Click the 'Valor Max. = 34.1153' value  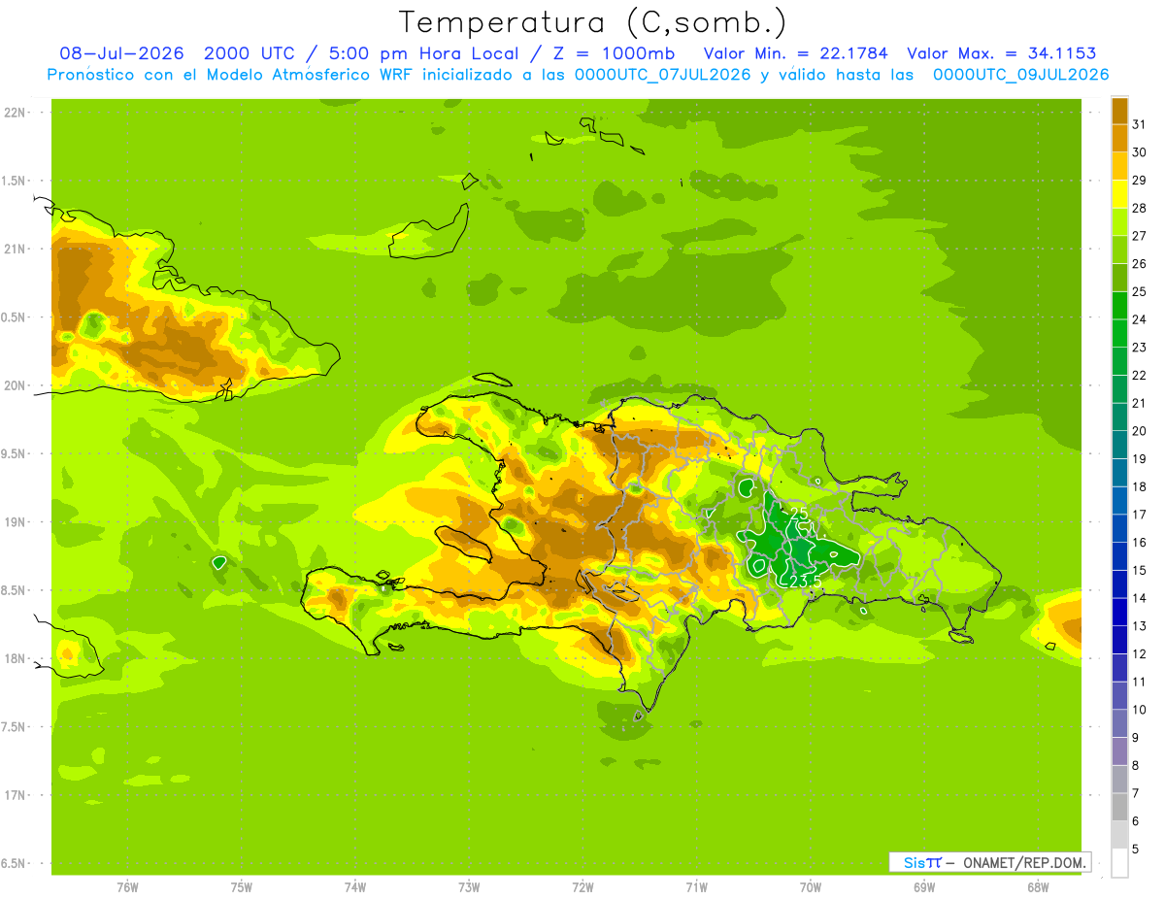point(1001,54)
